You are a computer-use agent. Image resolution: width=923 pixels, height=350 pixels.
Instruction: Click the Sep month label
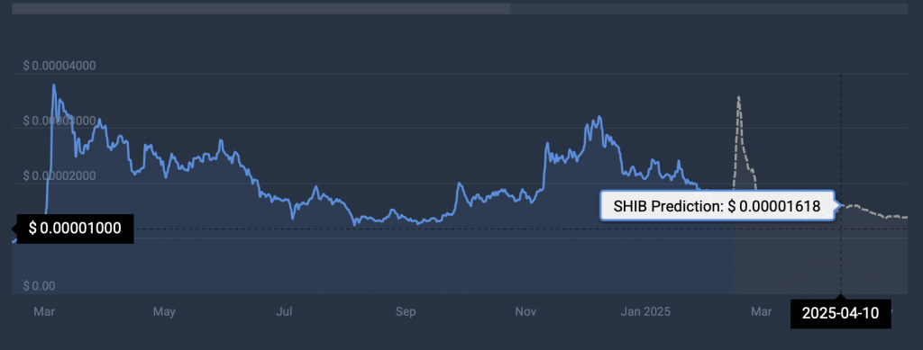click(x=406, y=311)
